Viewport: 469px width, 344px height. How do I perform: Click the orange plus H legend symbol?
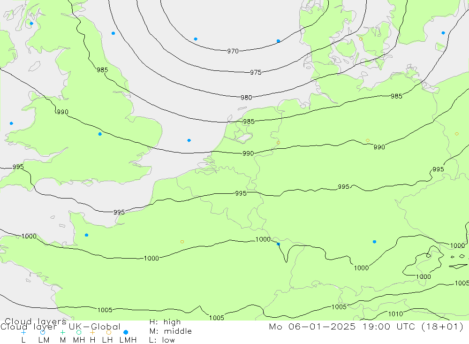click(x=92, y=332)
